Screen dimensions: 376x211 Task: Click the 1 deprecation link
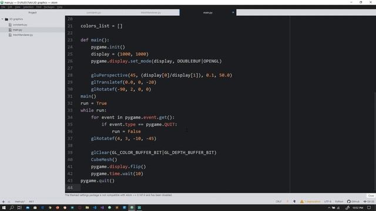point(312,202)
